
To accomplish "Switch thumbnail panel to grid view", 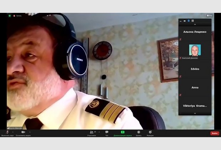I will coord(193,21).
